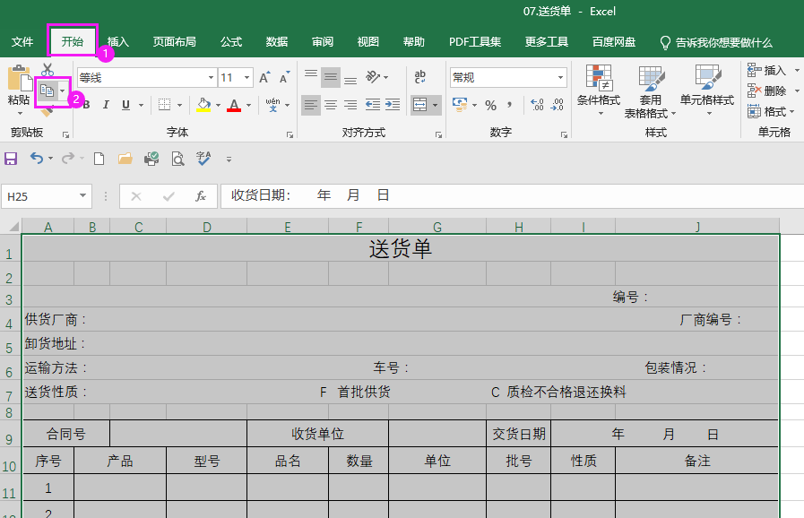The height and width of the screenshot is (518, 804).
Task: Click the comma style icon
Action: 508,105
